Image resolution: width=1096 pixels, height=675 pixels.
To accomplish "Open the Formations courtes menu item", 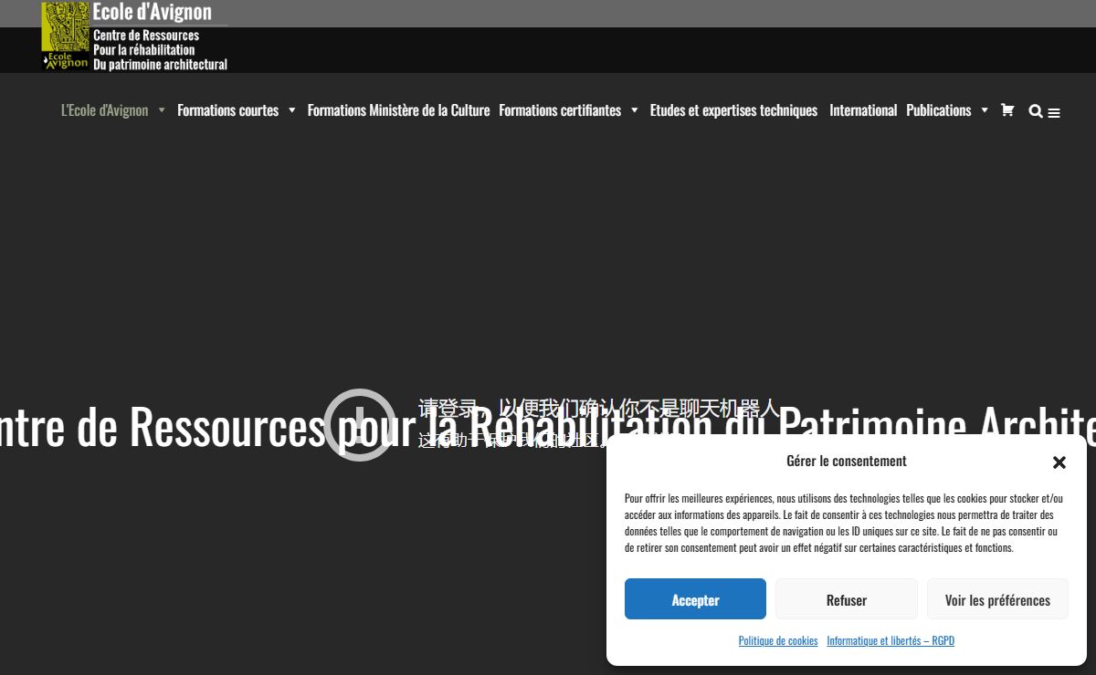I will (x=227, y=110).
